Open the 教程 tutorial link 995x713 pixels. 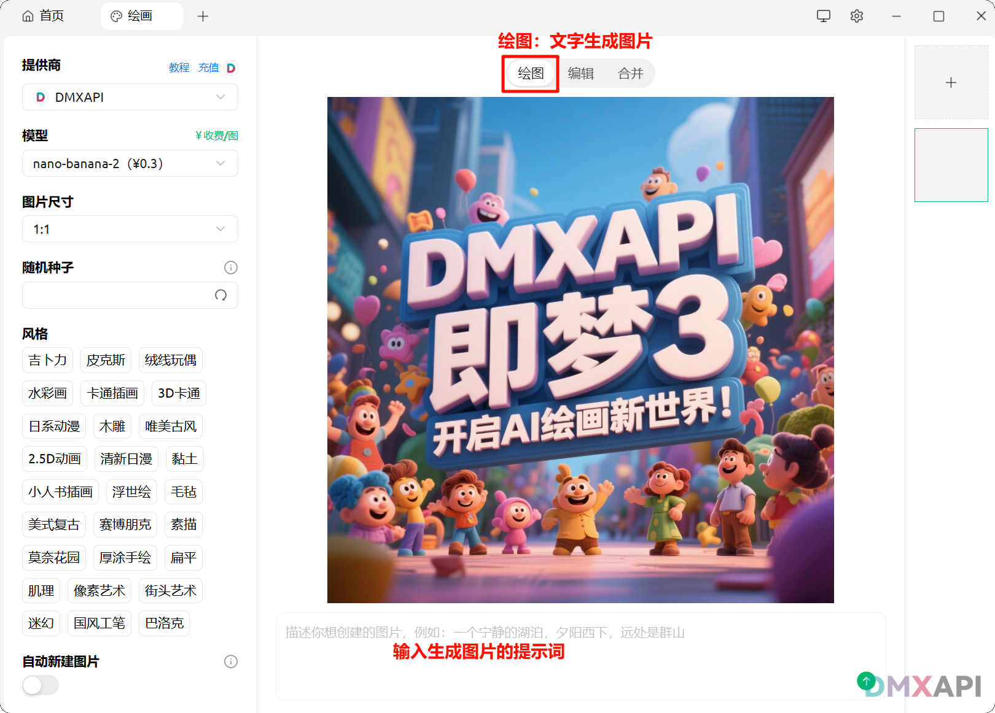click(179, 67)
